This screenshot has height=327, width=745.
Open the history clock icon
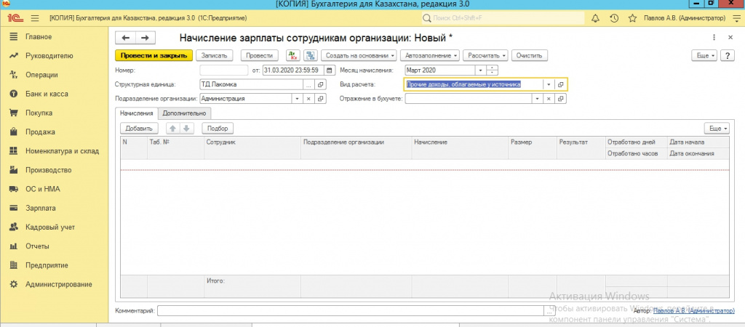point(614,18)
